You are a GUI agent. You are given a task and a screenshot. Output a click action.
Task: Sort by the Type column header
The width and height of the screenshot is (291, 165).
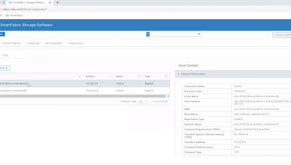(x=147, y=77)
